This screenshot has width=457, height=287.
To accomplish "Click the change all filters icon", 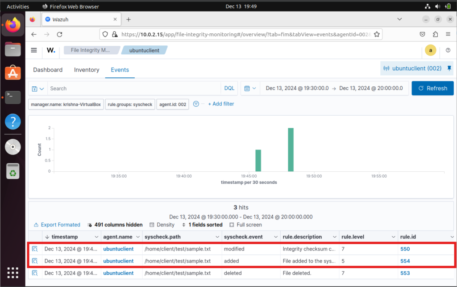I will point(196,104).
